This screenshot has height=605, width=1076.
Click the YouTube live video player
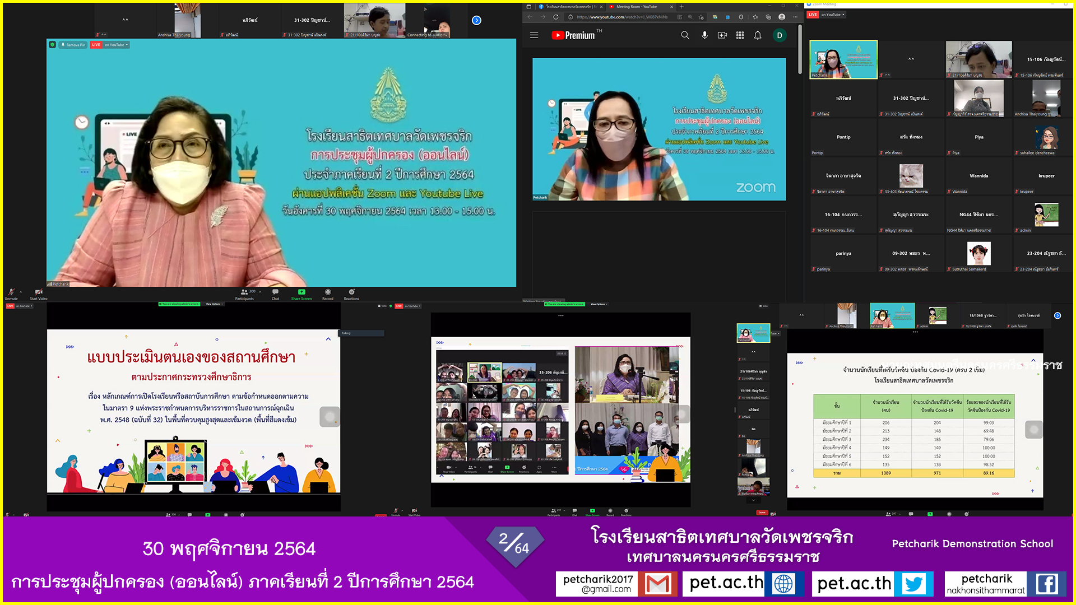point(659,129)
